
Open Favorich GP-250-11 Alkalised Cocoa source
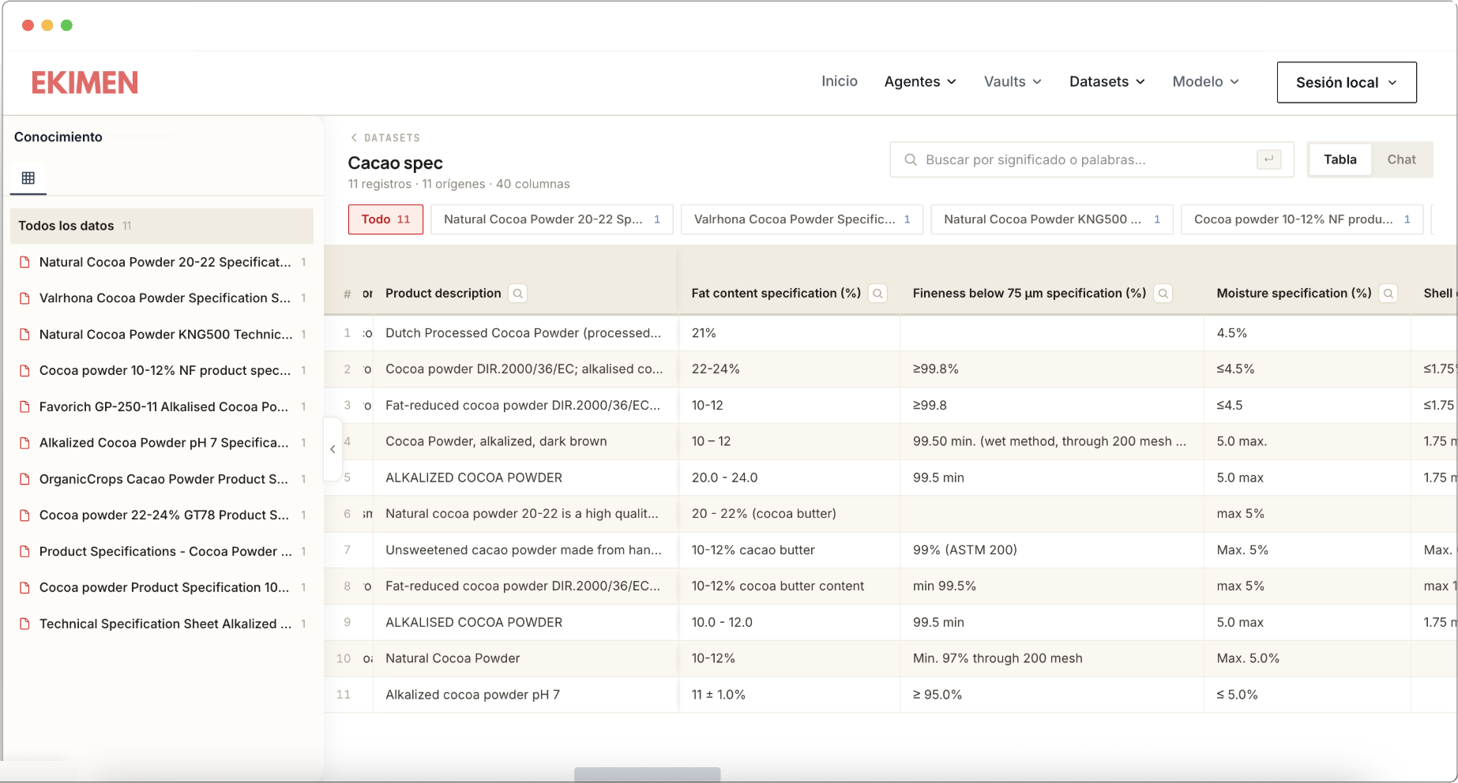162,407
